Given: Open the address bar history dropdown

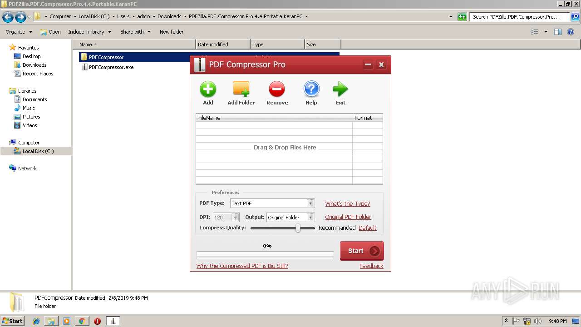Looking at the screenshot, I should pos(451,17).
